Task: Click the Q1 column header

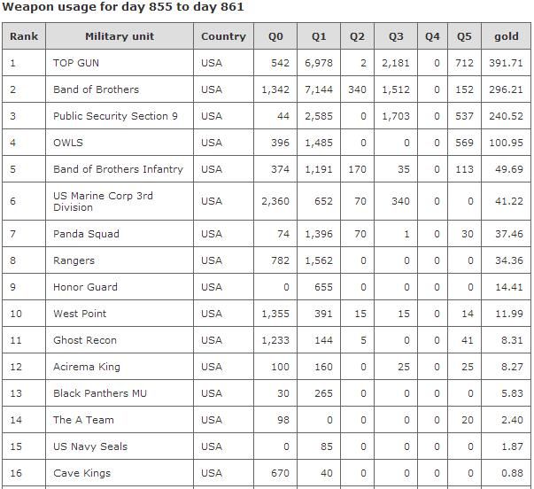Action: [x=319, y=36]
